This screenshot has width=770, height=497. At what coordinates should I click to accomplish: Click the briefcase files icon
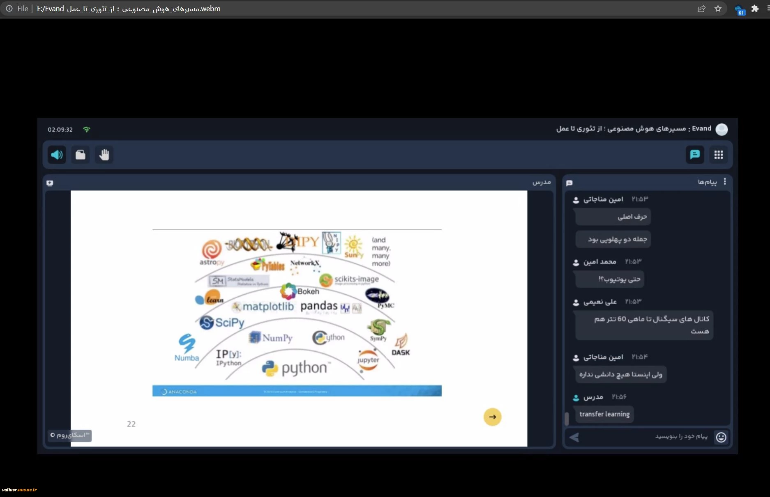click(x=81, y=155)
